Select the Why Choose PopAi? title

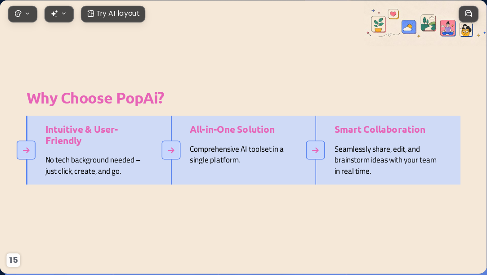click(95, 98)
